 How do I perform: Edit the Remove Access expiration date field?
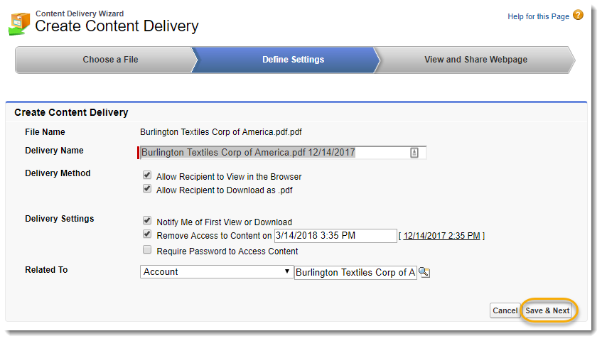tap(335, 236)
